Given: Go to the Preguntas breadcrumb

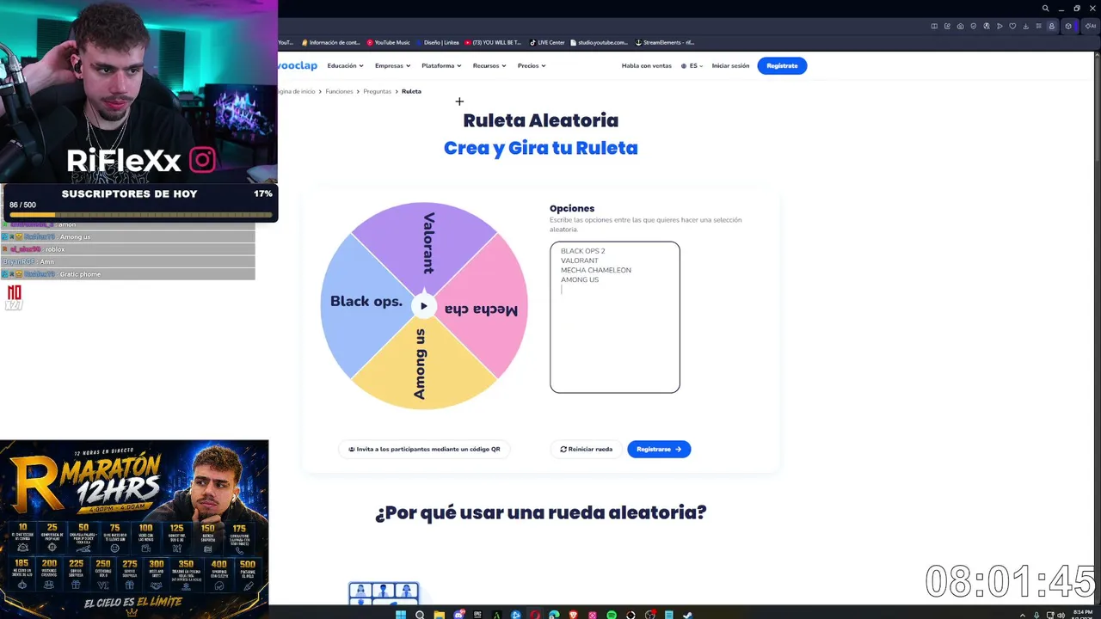Looking at the screenshot, I should (x=378, y=91).
